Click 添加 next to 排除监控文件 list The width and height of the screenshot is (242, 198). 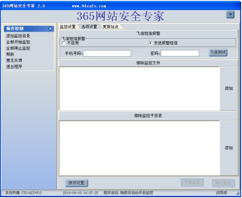229,89
